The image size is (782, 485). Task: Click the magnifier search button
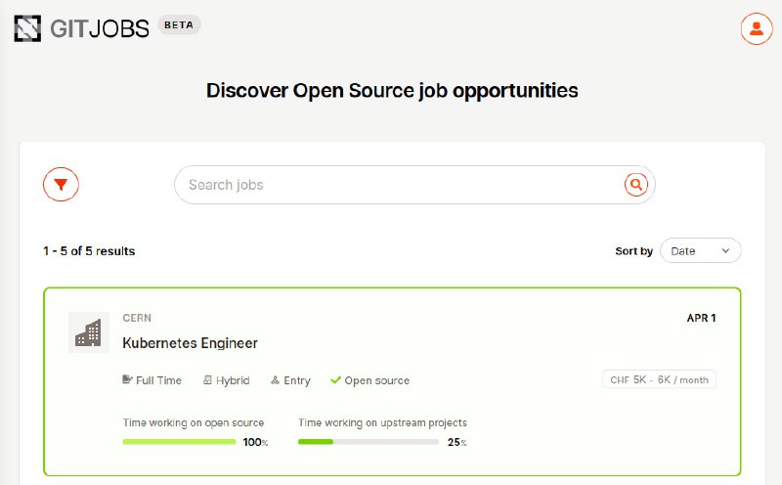coord(636,185)
